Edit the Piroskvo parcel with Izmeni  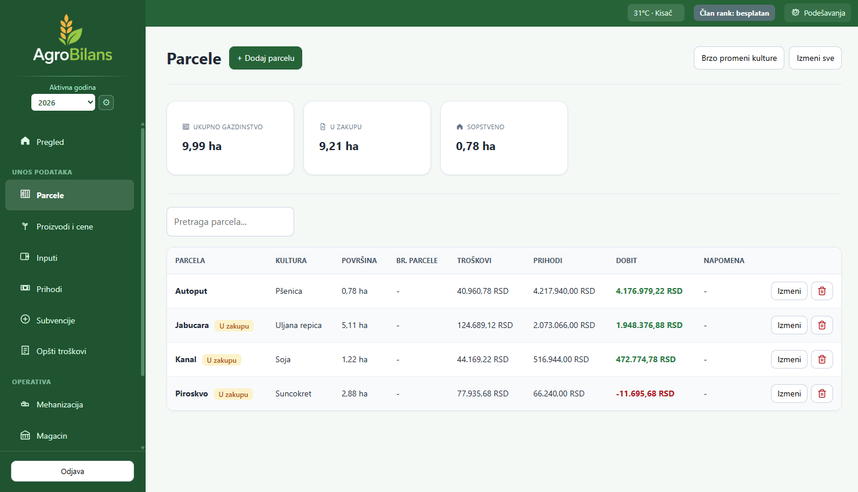tap(789, 393)
